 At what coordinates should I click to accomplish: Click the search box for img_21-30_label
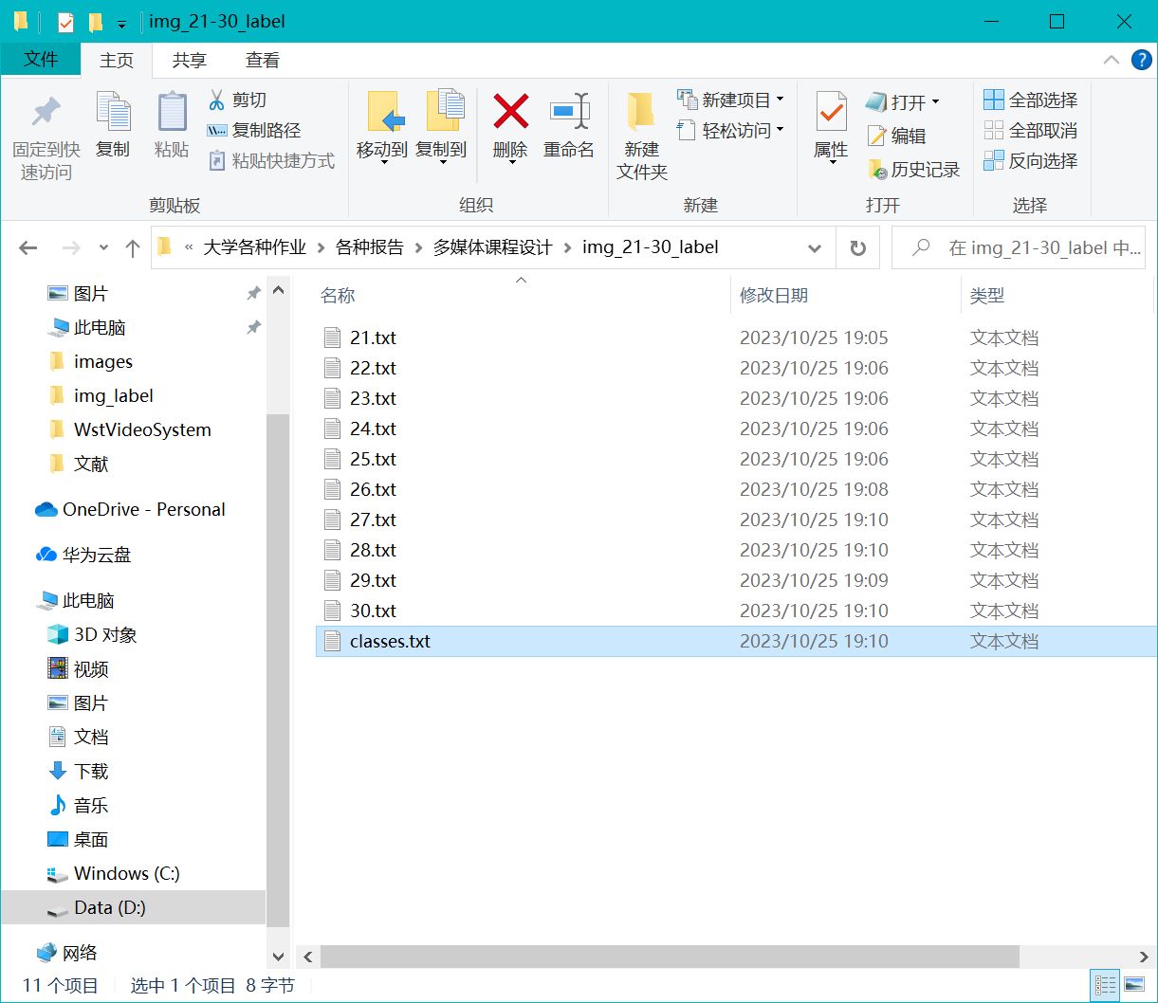click(x=1019, y=247)
